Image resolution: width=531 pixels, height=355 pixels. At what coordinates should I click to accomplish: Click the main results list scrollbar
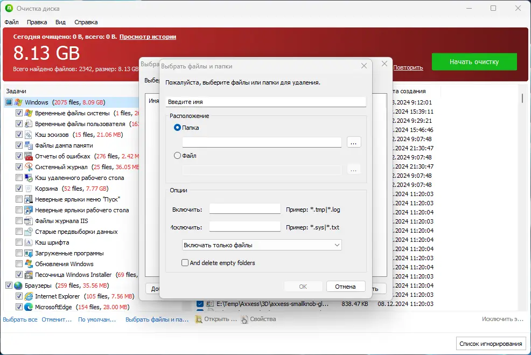[522, 98]
